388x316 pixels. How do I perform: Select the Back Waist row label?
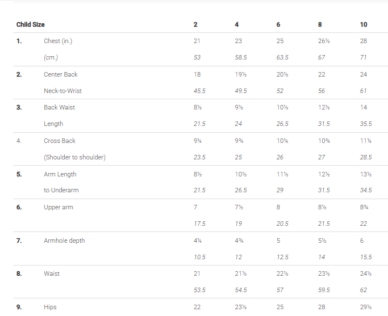click(x=59, y=107)
